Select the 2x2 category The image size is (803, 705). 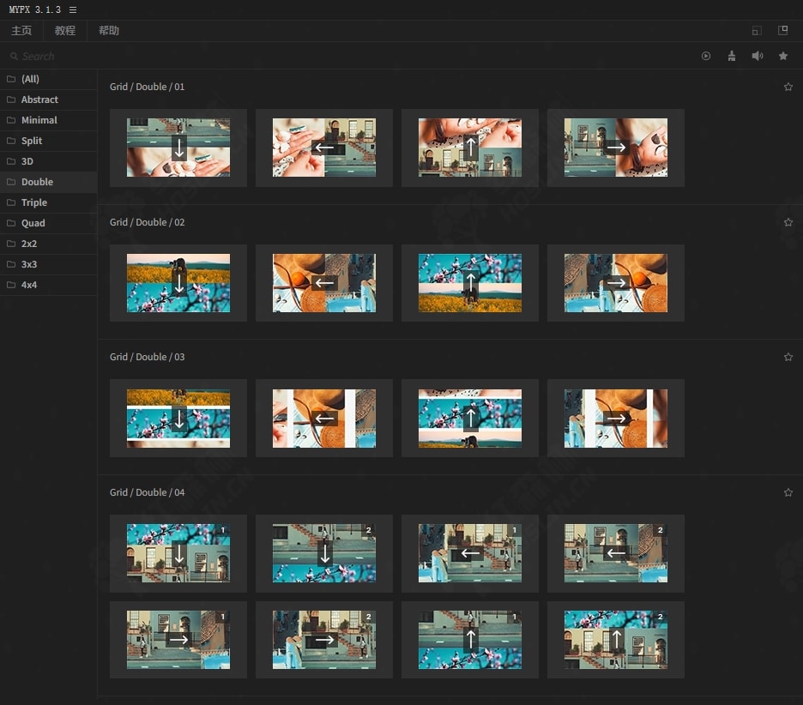click(x=49, y=244)
